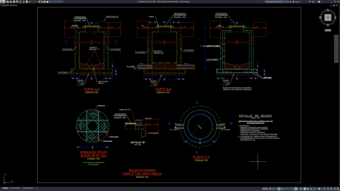The width and height of the screenshot is (340, 191).
Task: Toggle the layer On/Off light bulb
Action: (x=39, y=2)
